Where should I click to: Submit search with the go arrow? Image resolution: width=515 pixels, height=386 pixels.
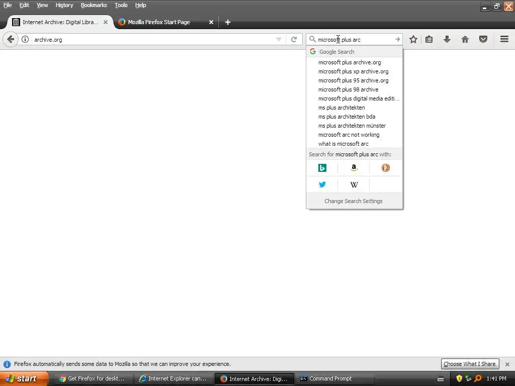pos(397,39)
